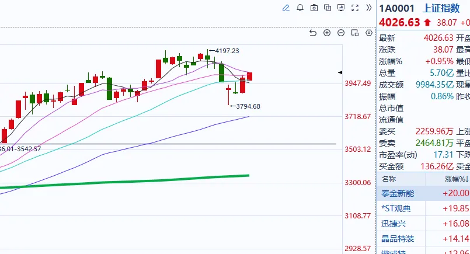Open the alert bell notification icon
Viewport: 470px width, 254px height.
coord(300,8)
